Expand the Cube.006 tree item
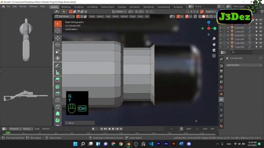 point(228,47)
